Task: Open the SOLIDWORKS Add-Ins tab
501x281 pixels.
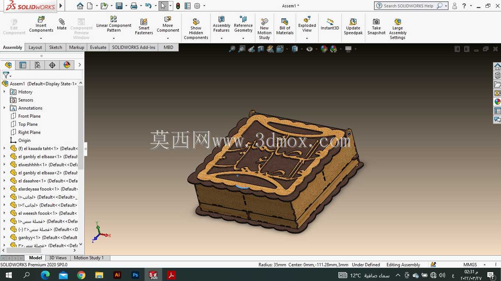Action: 134,47
